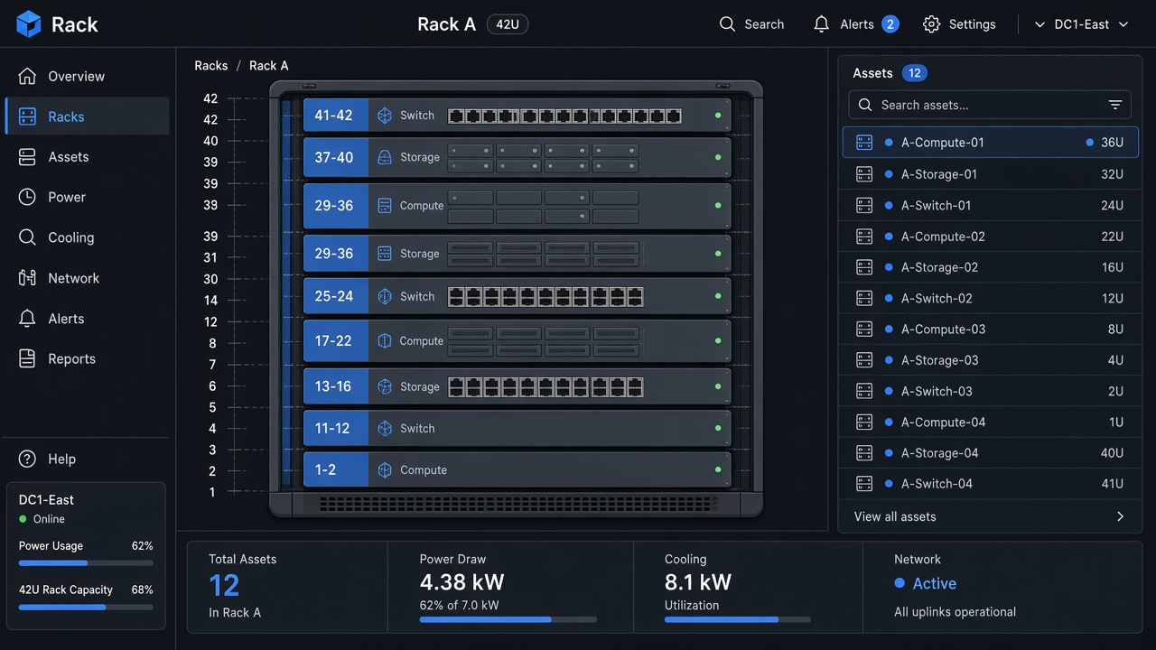Select the 1-2 Compute rack unit
This screenshot has width=1156, height=650.
pos(517,470)
